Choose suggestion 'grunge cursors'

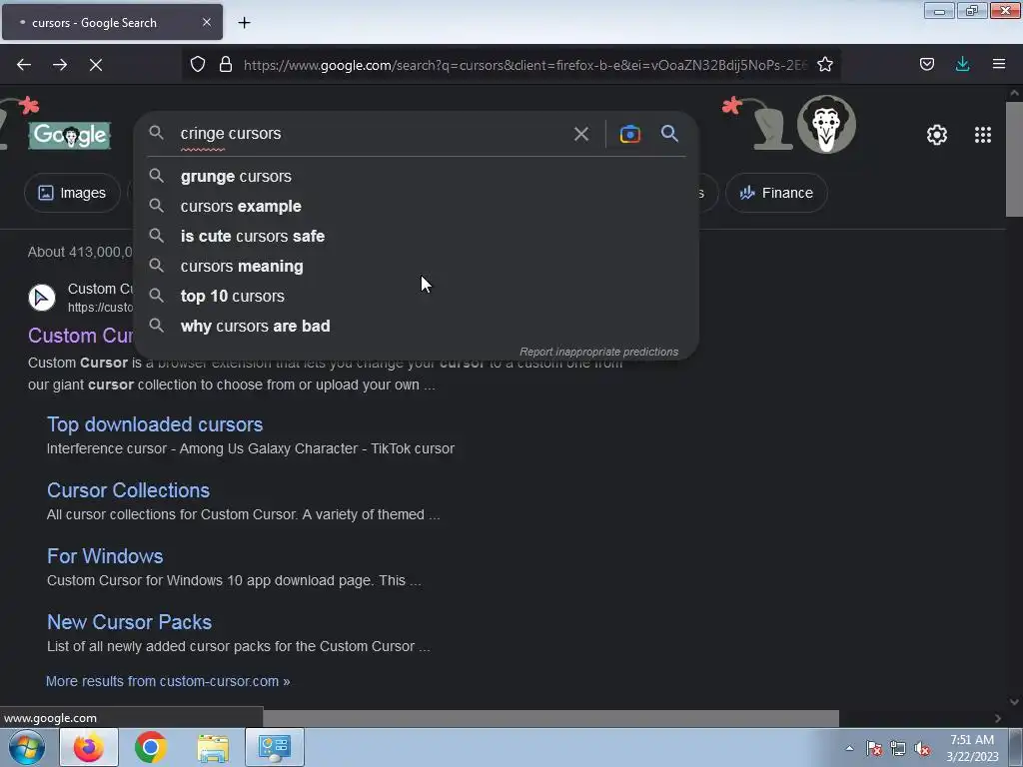coord(417,176)
